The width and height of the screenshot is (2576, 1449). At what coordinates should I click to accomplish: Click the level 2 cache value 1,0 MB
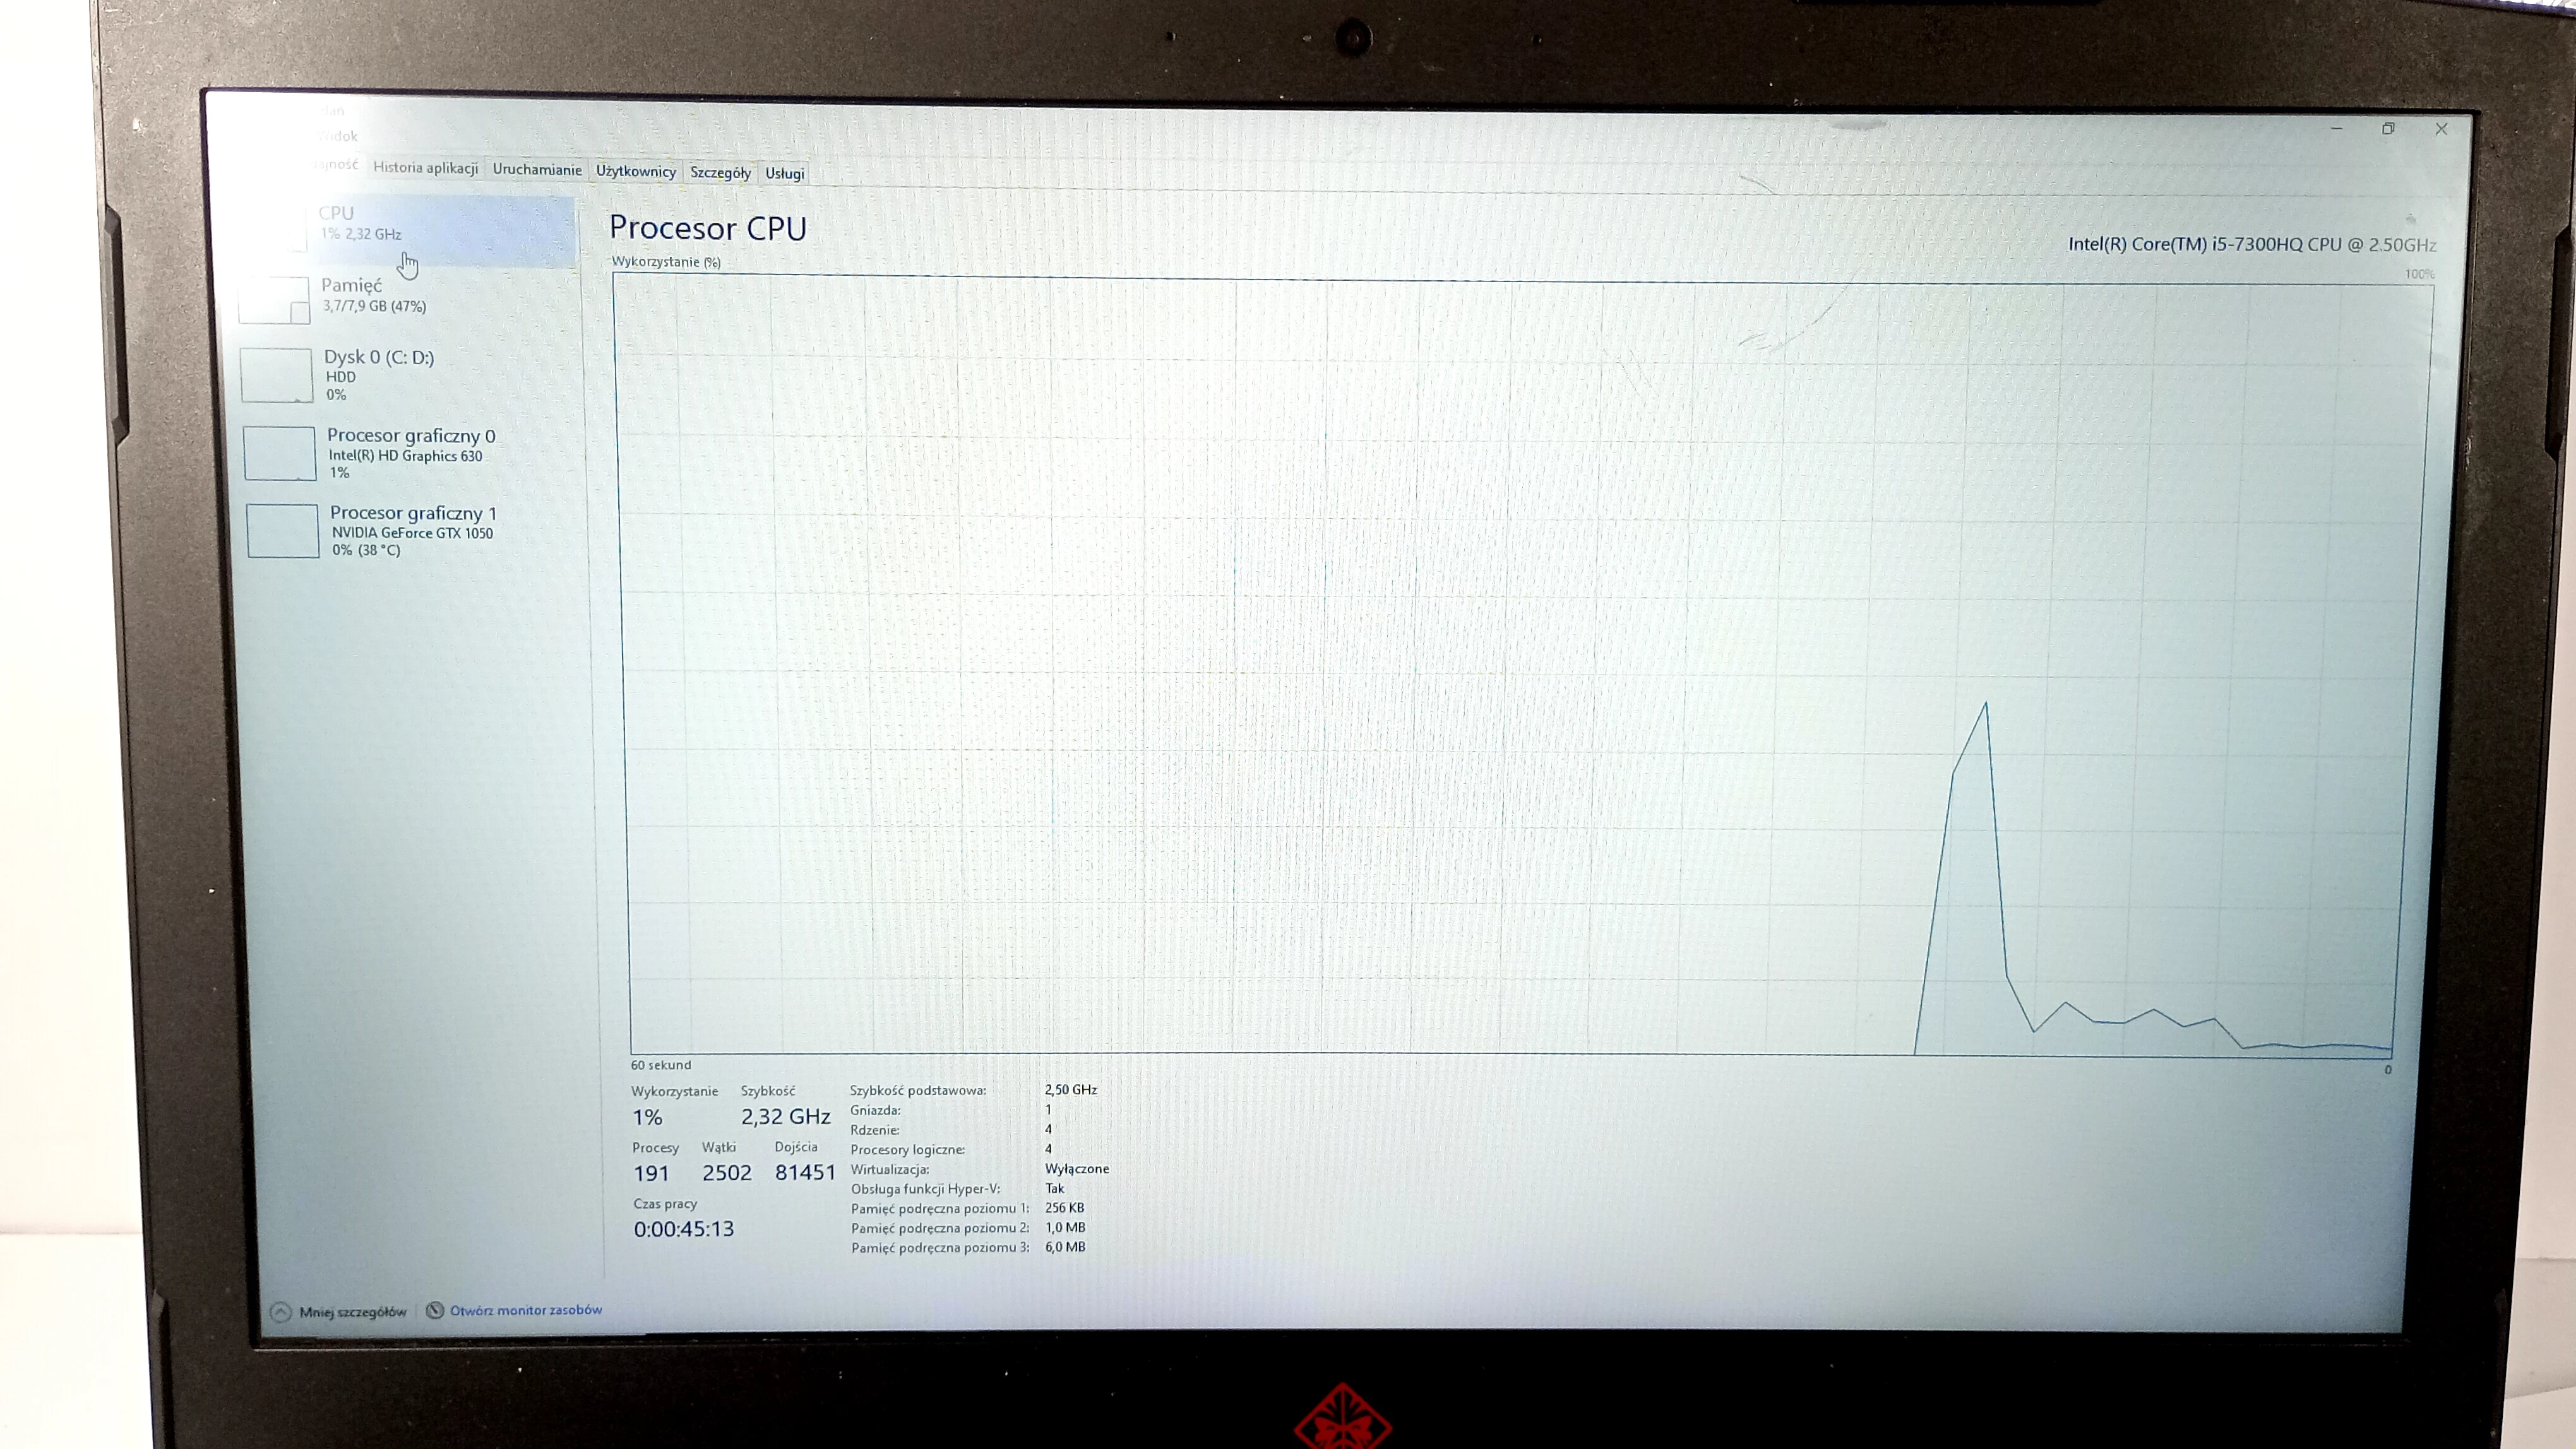click(x=1065, y=1228)
